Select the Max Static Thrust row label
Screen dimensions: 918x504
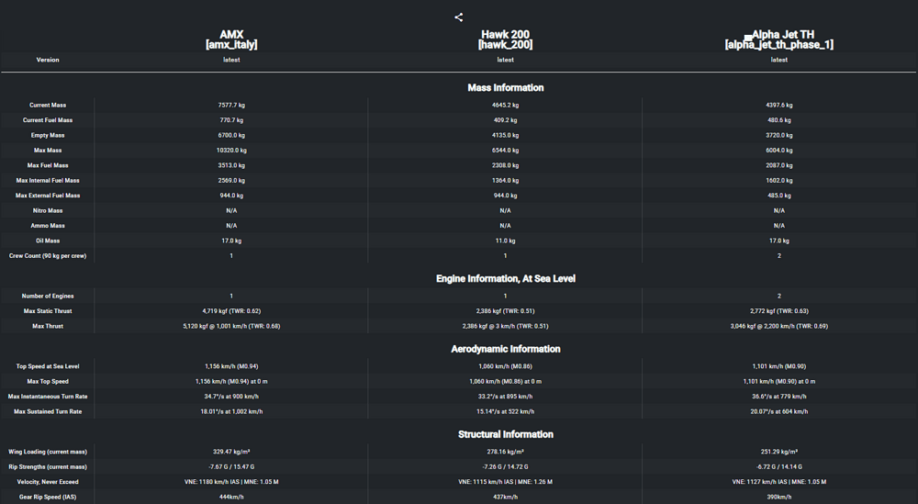click(x=48, y=311)
